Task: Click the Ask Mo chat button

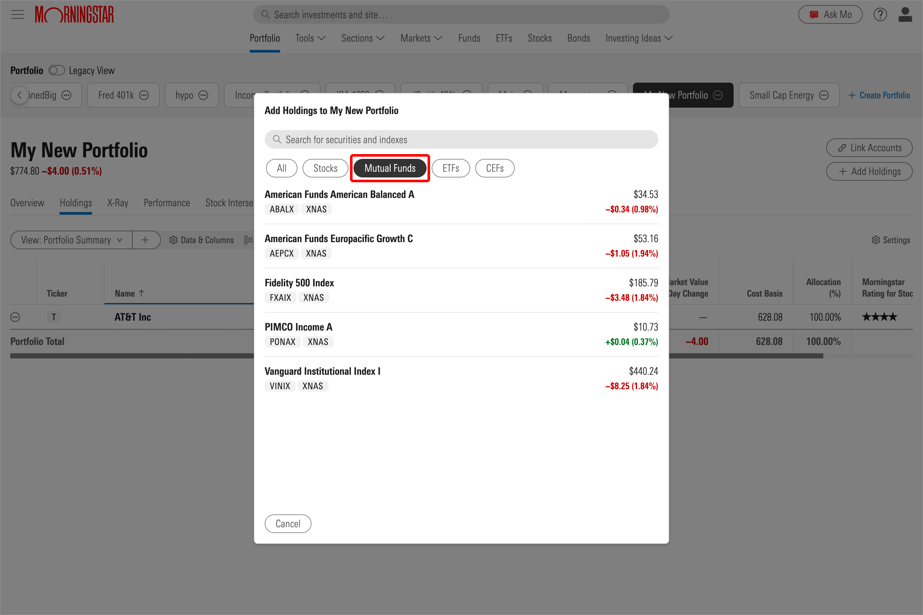Action: click(x=830, y=14)
